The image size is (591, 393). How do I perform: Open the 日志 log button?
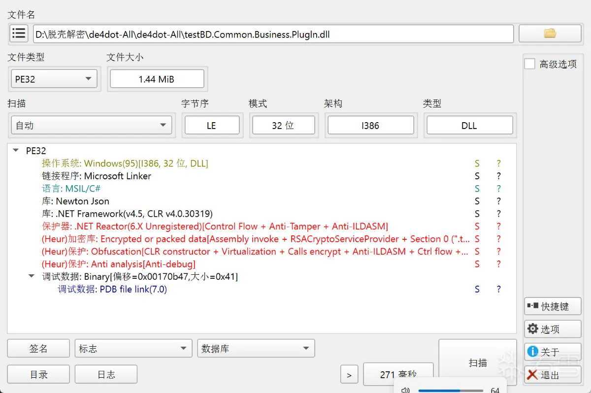[106, 374]
